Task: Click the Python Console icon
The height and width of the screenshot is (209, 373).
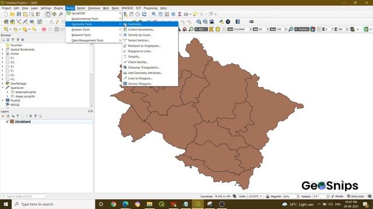Action: pos(221,22)
